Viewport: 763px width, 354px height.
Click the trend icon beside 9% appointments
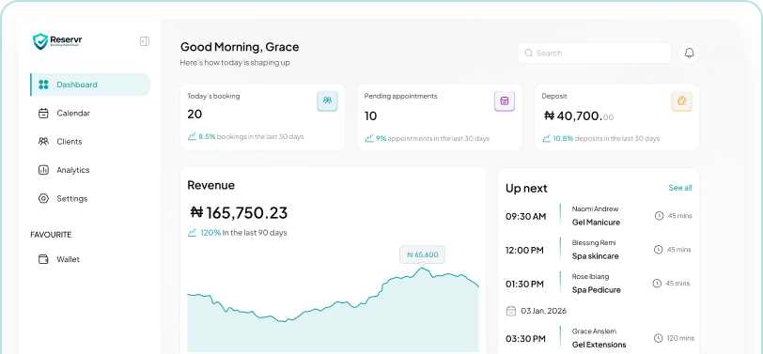pos(369,138)
